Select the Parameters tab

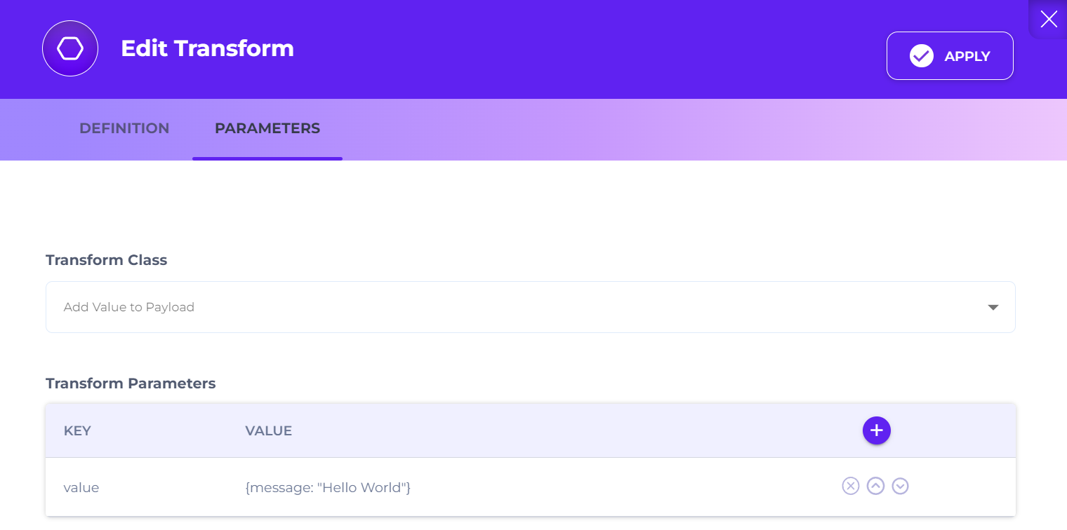[267, 129]
